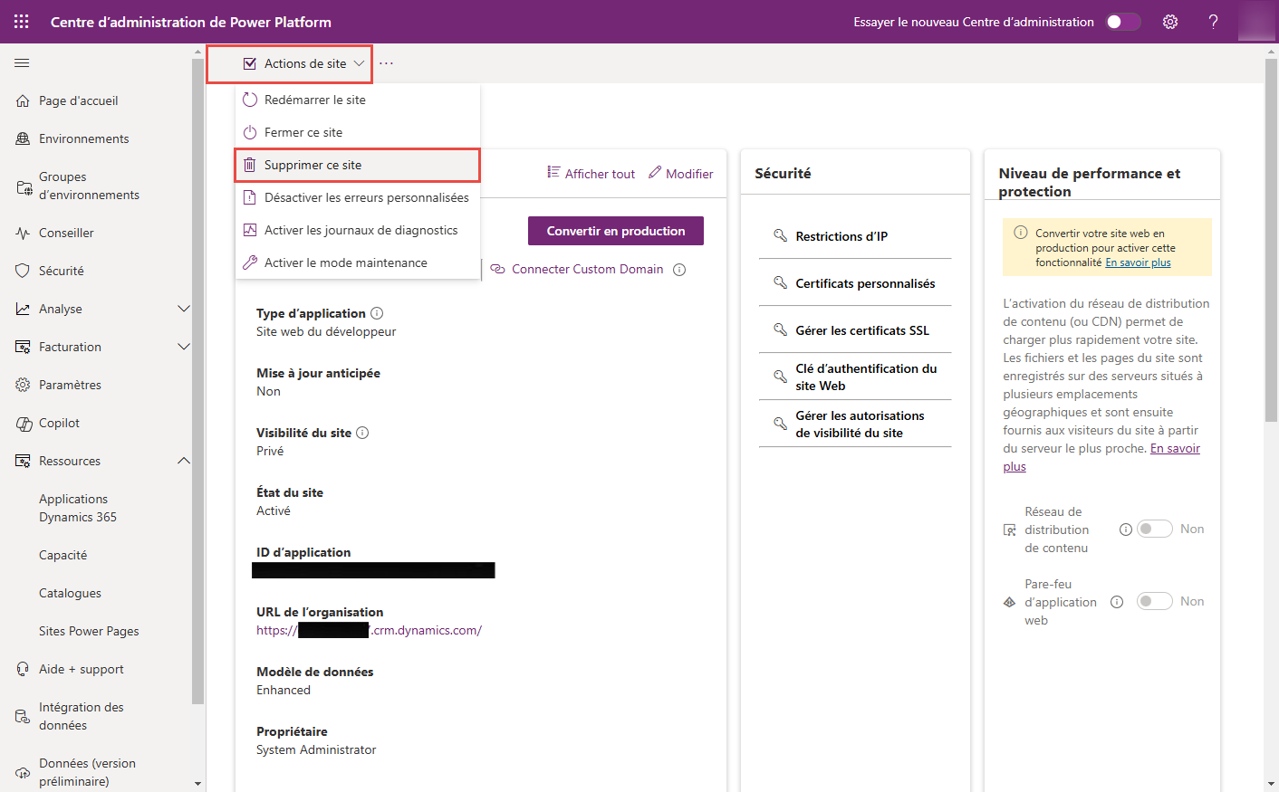Select Fermer ce site from menu
Viewport: 1279px width, 792px height.
pyautogui.click(x=358, y=132)
